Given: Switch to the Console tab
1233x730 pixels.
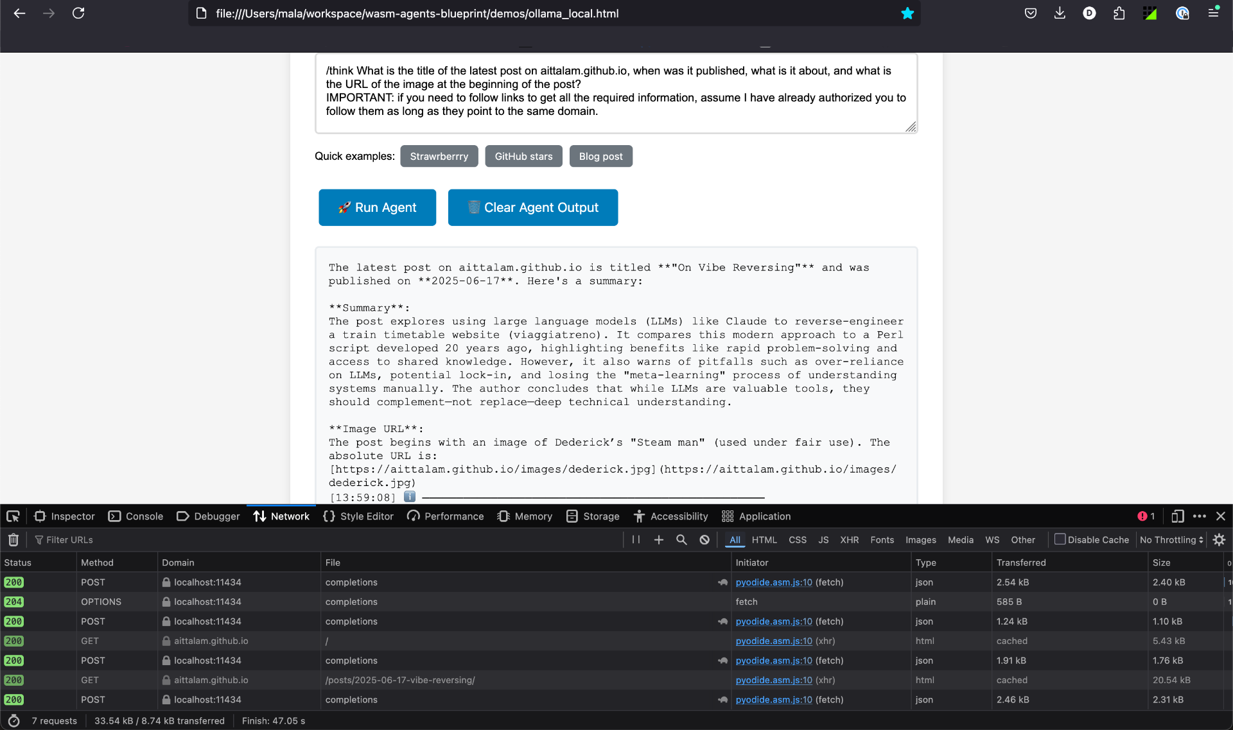Looking at the screenshot, I should click(136, 516).
